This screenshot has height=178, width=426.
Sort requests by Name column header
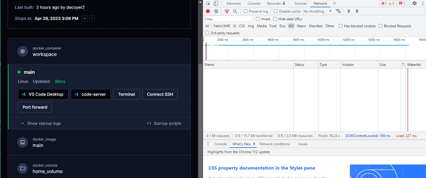click(x=248, y=65)
